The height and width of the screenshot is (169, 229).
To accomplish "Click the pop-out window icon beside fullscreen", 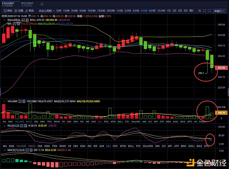I will (209, 11).
